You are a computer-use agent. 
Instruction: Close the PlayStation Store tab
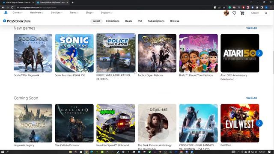(67, 3)
